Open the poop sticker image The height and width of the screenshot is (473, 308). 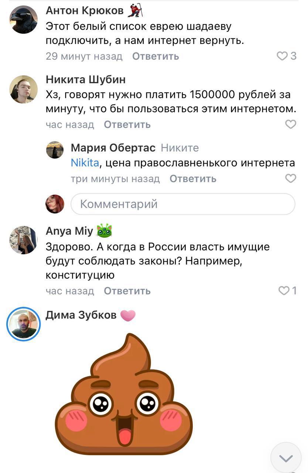(124, 394)
